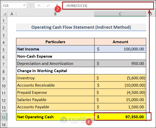Click the formula bar with =SUM(C5:C13)
156x128 pixels.
pos(108,5)
